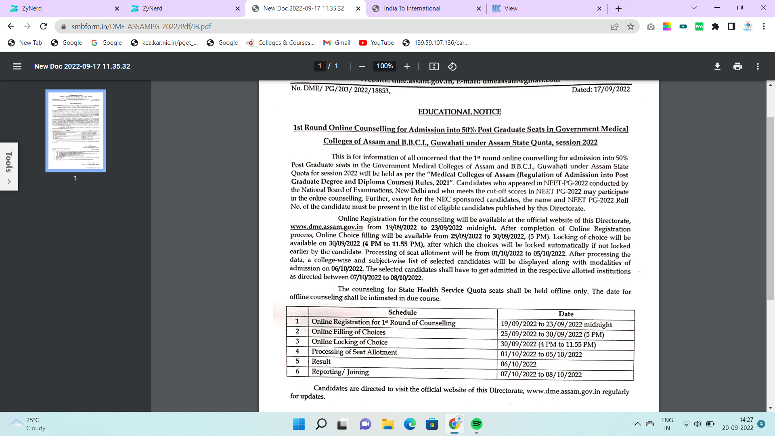
Task: Expand the Tools side panel
Action: (9, 166)
